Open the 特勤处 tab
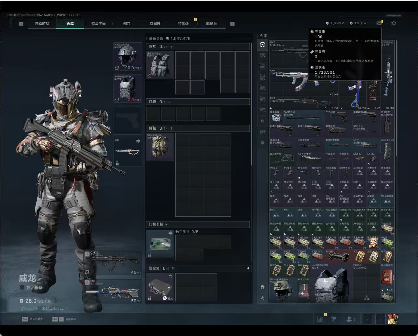 pos(183,24)
